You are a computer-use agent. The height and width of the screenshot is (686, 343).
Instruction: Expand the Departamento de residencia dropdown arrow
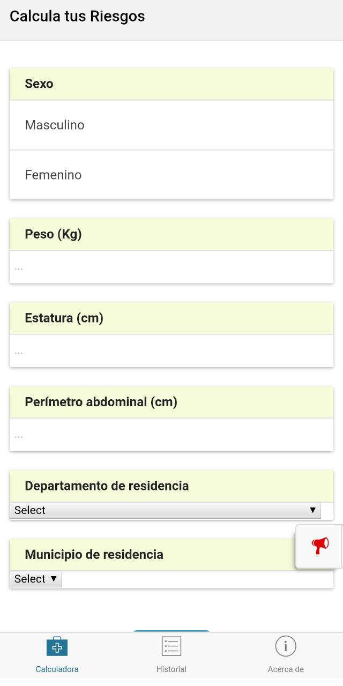(312, 510)
